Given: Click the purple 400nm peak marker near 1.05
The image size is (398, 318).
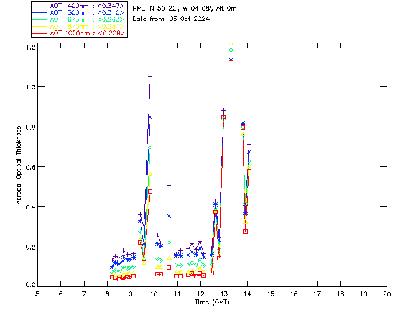Looking at the screenshot, I should pyautogui.click(x=150, y=76).
